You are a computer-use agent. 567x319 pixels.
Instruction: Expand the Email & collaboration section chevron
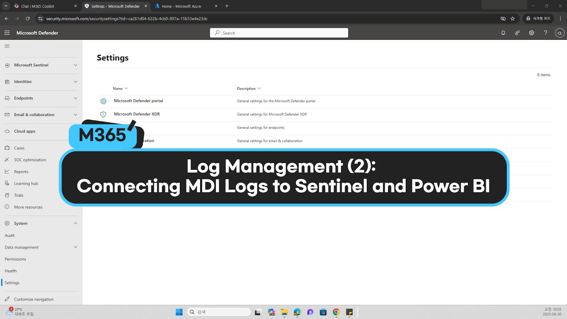[75, 115]
